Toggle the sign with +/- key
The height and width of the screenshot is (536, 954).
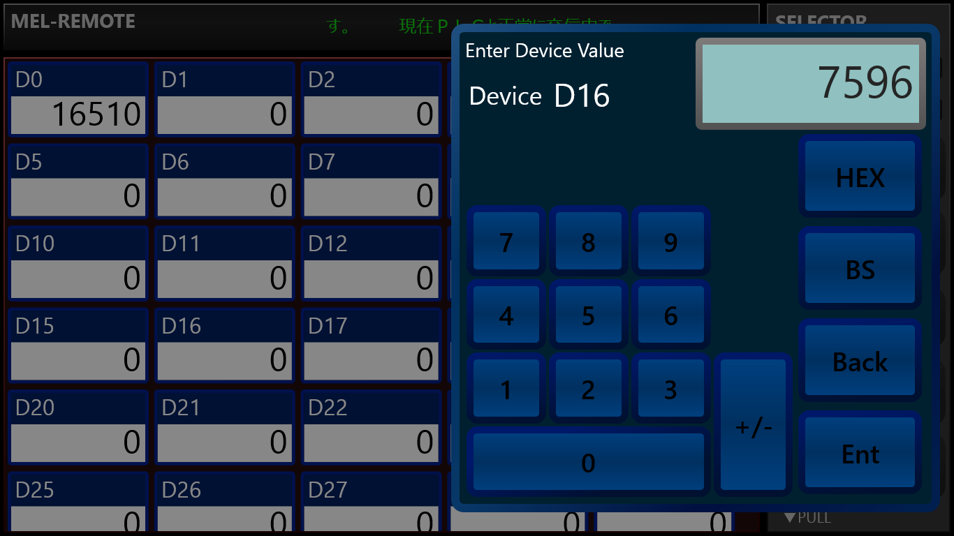(754, 425)
